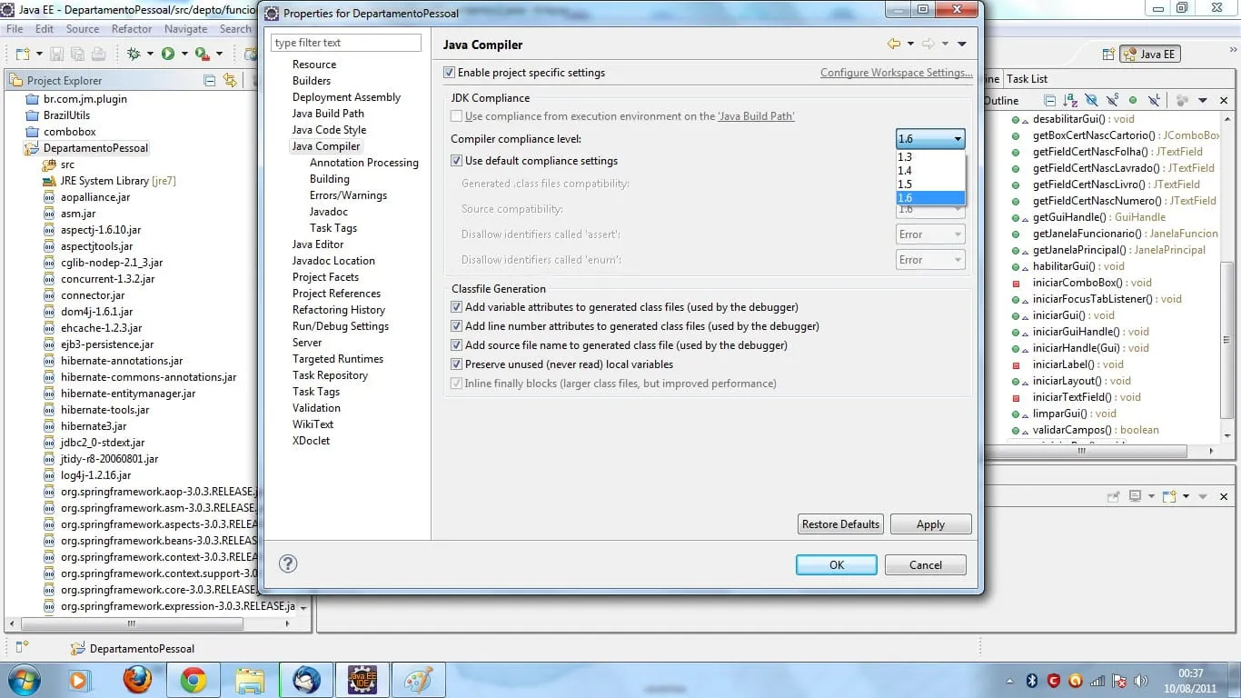1241x698 pixels.
Task: Toggle Hide Fields in Outline toolbar
Action: point(1091,100)
